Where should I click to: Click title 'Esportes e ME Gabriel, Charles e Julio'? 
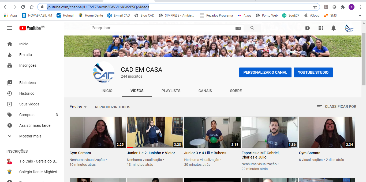click(x=260, y=155)
